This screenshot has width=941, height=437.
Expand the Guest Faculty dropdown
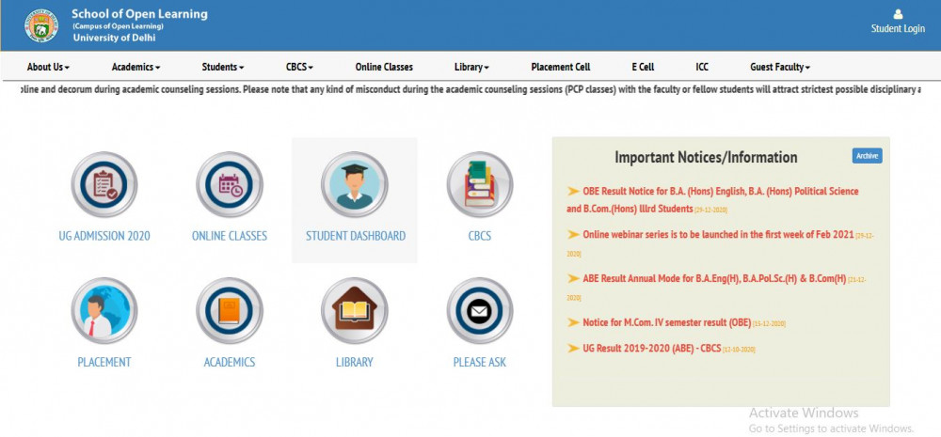[x=779, y=67]
